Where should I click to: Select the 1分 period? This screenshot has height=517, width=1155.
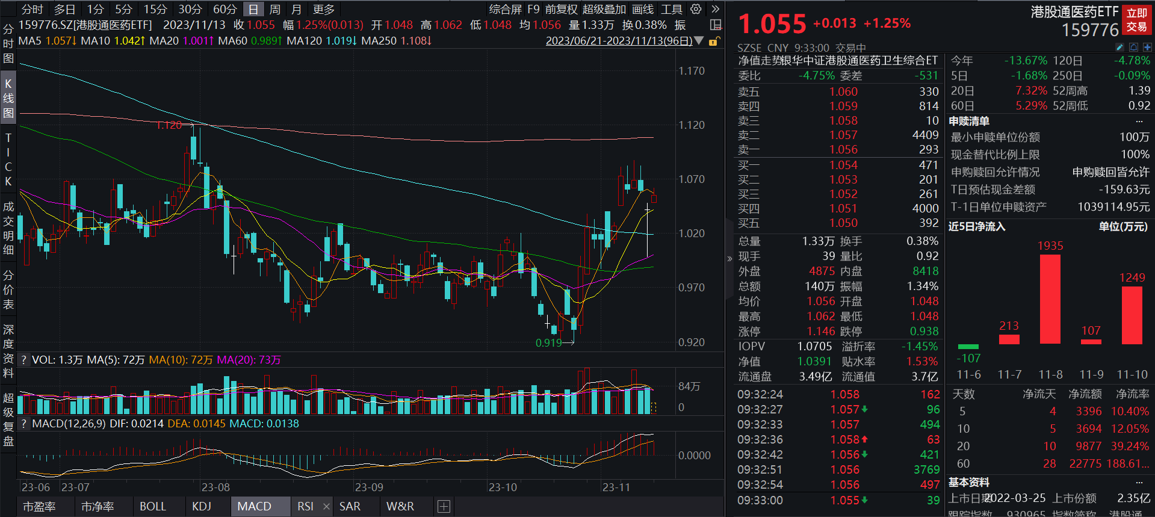[x=95, y=9]
